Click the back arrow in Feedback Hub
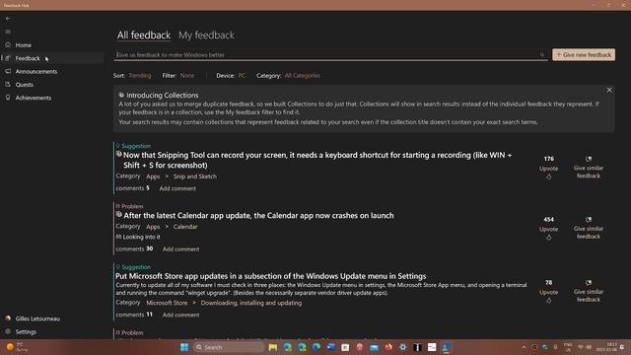The width and height of the screenshot is (631, 355). click(x=8, y=19)
